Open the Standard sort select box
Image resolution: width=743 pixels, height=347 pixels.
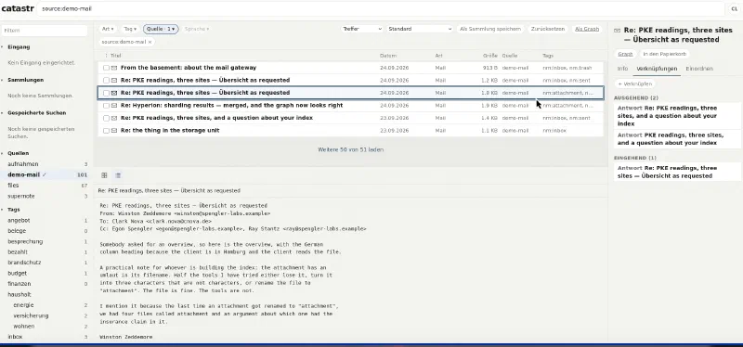(x=420, y=29)
